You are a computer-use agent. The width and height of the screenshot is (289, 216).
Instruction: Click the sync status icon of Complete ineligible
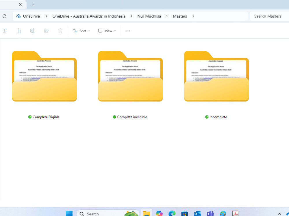tap(114, 117)
